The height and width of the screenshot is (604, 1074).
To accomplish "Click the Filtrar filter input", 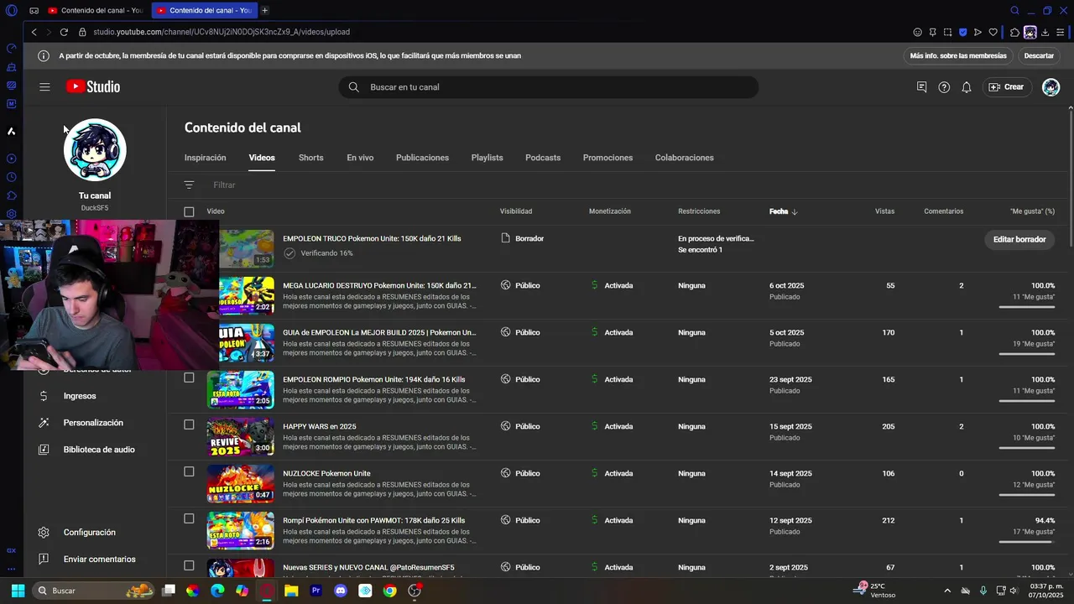I will point(224,185).
